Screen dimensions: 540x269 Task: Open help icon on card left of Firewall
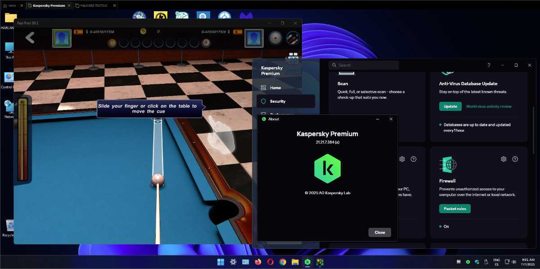point(414,159)
